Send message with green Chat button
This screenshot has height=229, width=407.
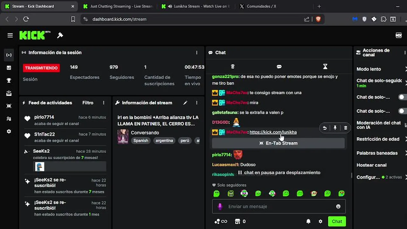tap(337, 221)
